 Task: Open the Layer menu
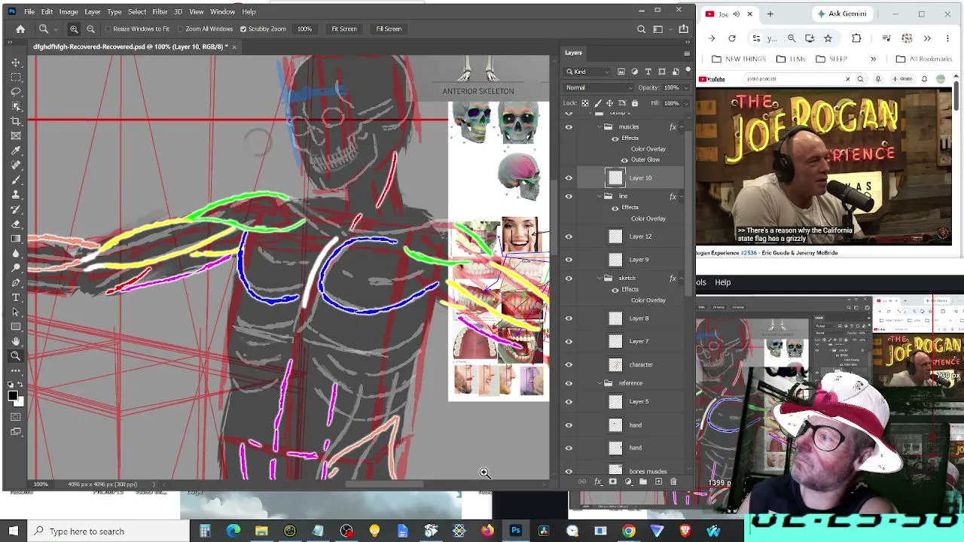(93, 11)
